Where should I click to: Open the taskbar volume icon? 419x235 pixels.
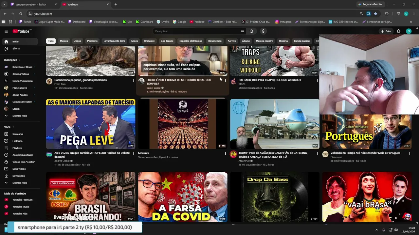pos(396,230)
